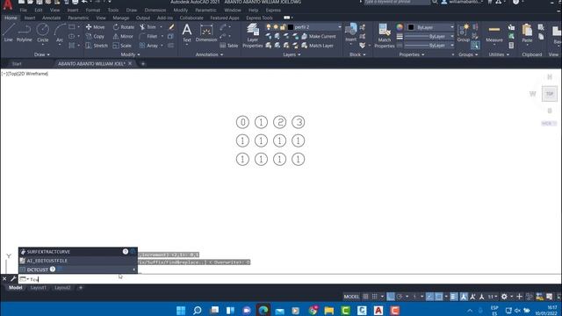Open a new drawing tab with plus
The image size is (562, 316).
tap(143, 64)
